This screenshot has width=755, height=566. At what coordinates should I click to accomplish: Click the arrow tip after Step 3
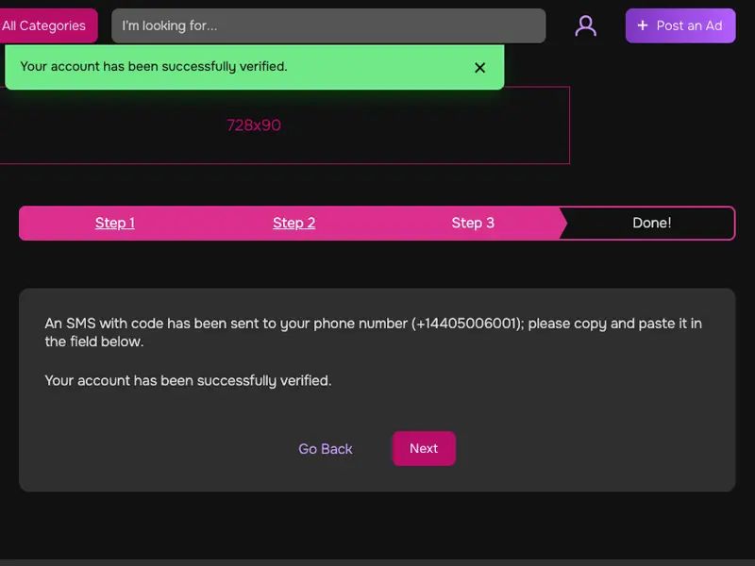pyautogui.click(x=562, y=224)
